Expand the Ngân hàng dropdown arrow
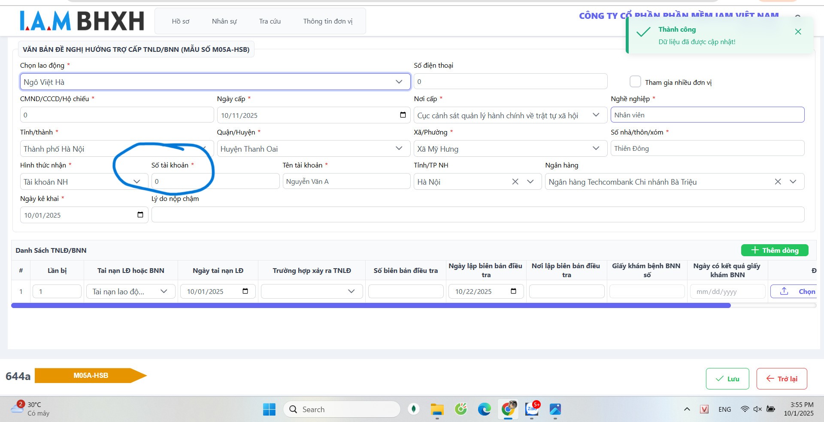 click(x=793, y=182)
